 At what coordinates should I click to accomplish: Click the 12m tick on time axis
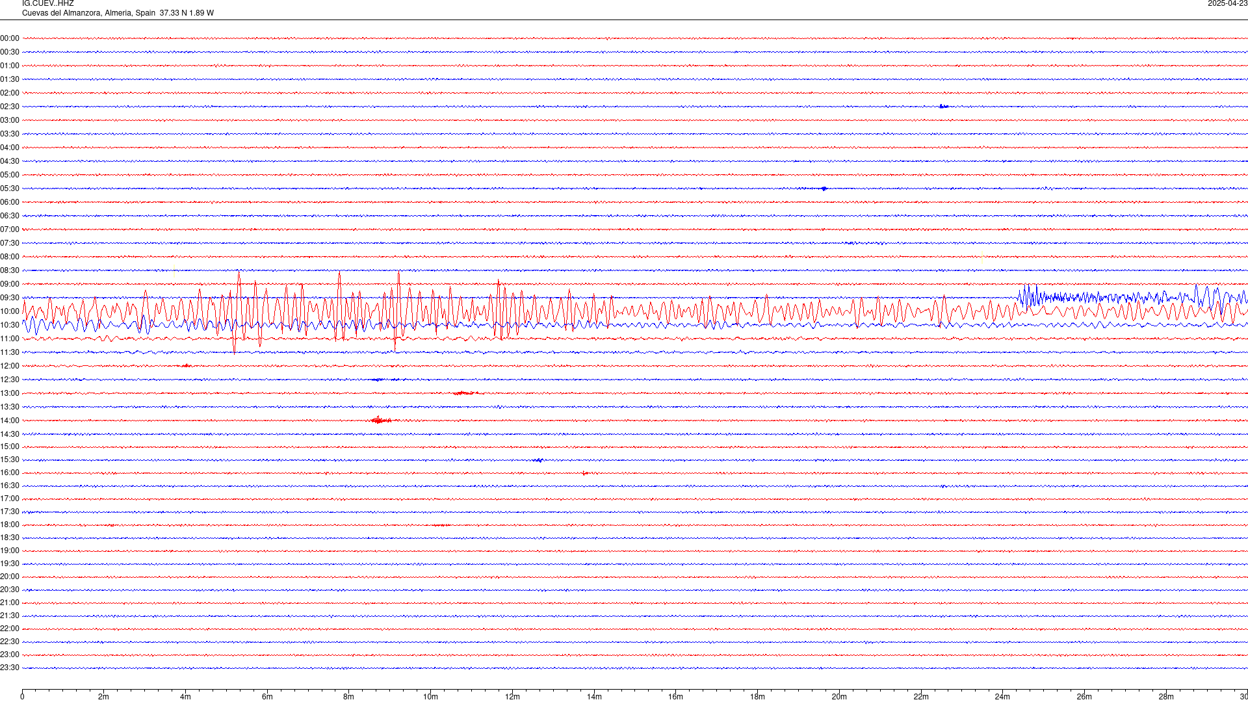pos(512,697)
